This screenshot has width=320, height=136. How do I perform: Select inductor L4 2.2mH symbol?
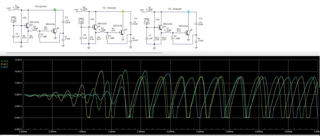point(102,32)
